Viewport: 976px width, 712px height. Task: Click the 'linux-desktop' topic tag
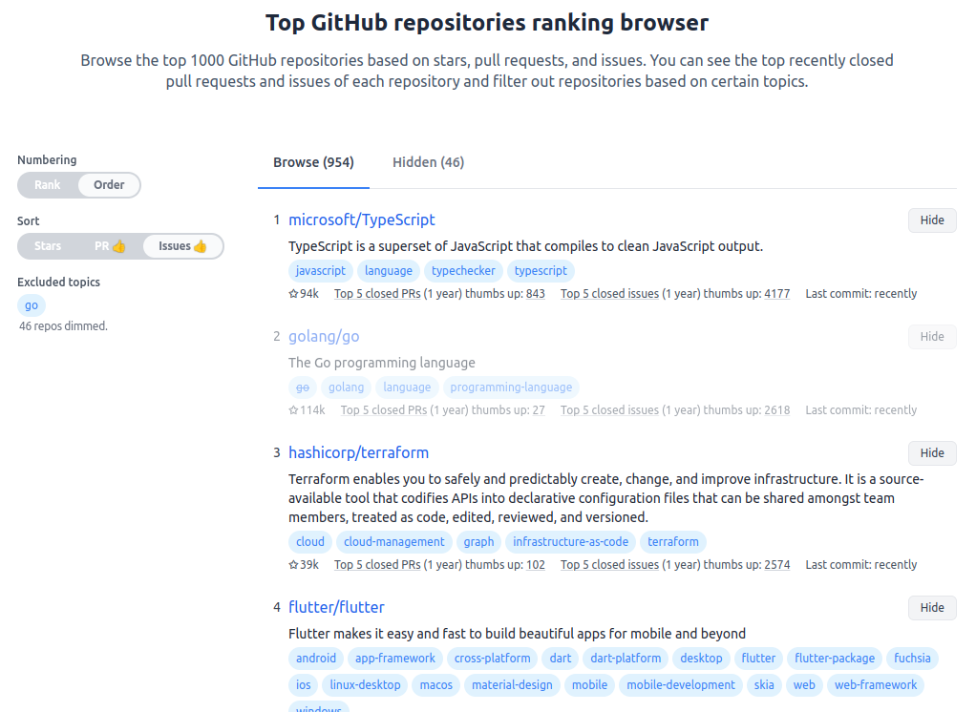(x=365, y=684)
